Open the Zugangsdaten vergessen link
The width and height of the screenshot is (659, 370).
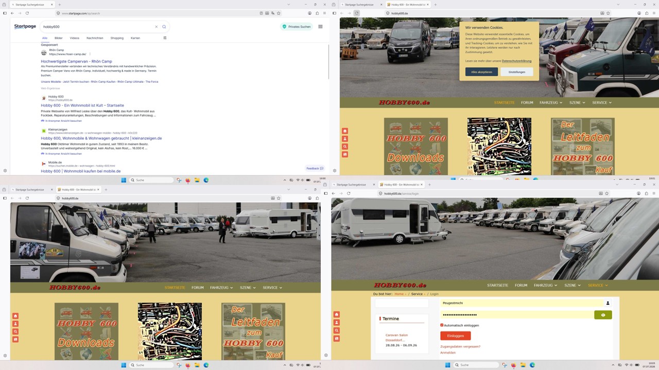460,346
